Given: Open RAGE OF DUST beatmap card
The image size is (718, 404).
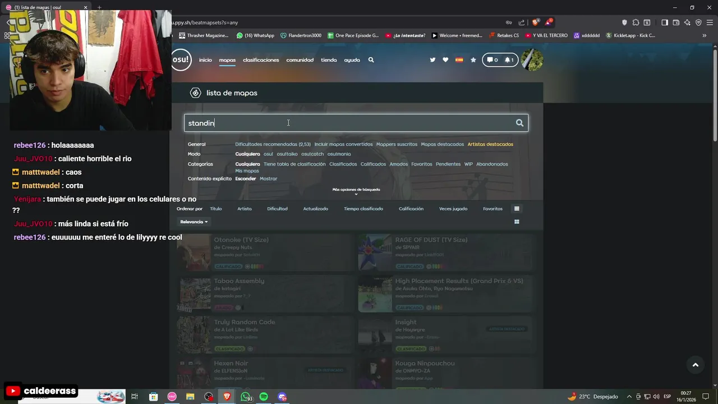Looking at the screenshot, I should tap(447, 252).
